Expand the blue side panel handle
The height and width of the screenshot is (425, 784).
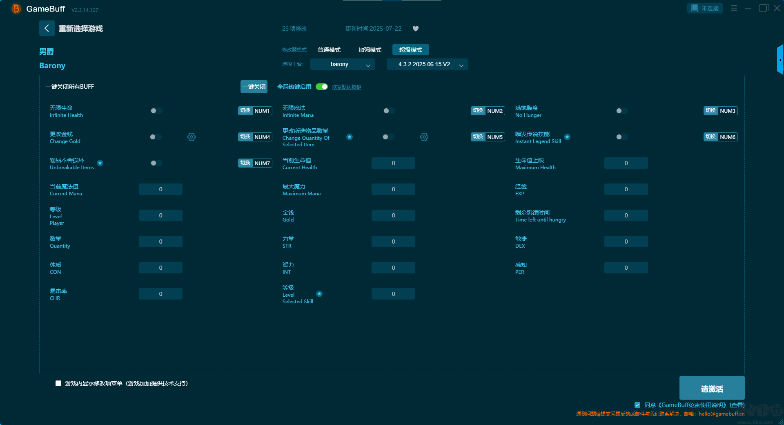[780, 60]
